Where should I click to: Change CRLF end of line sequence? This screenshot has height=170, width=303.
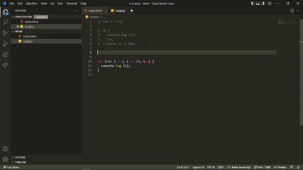tap(221, 167)
